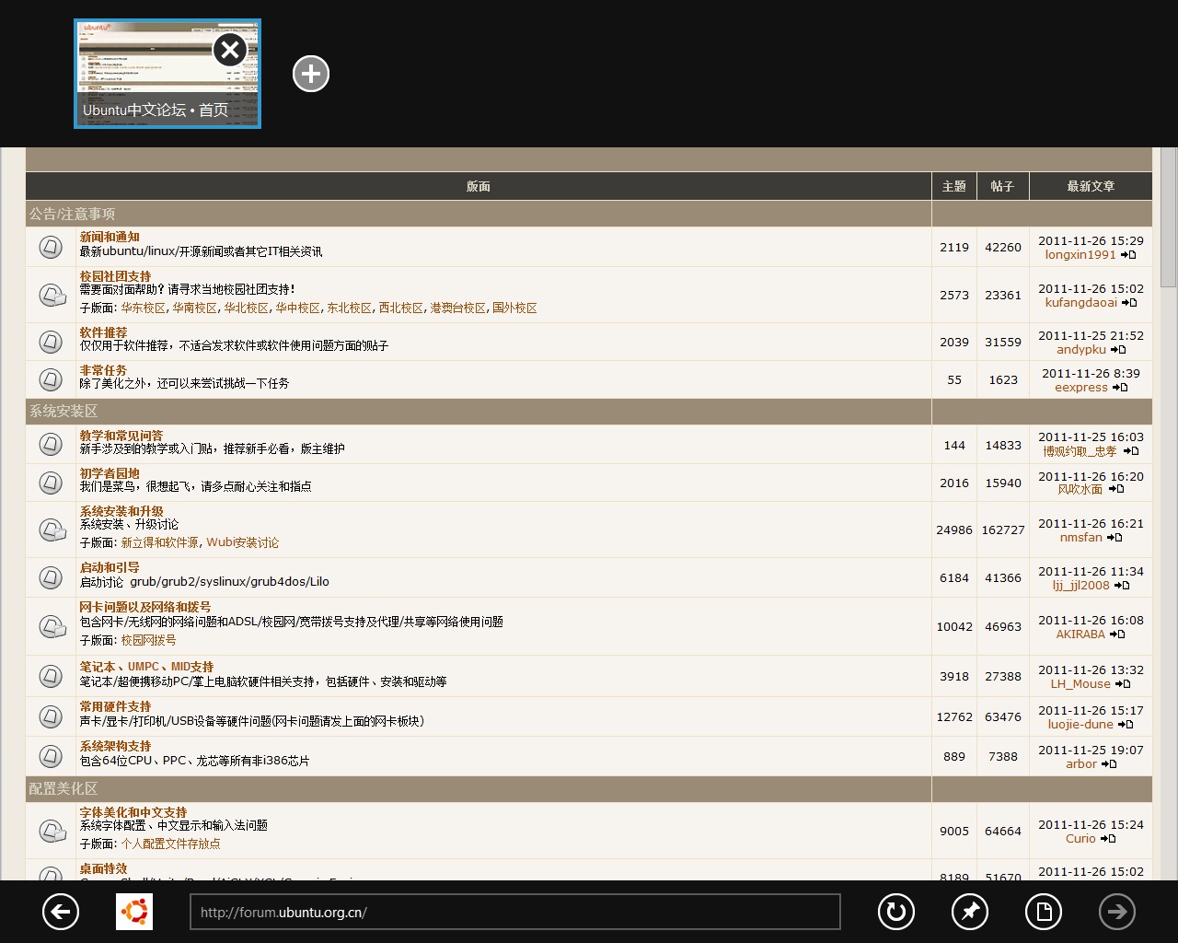
Task: View latest post icon next to AKIRABA
Action: [x=1117, y=634]
